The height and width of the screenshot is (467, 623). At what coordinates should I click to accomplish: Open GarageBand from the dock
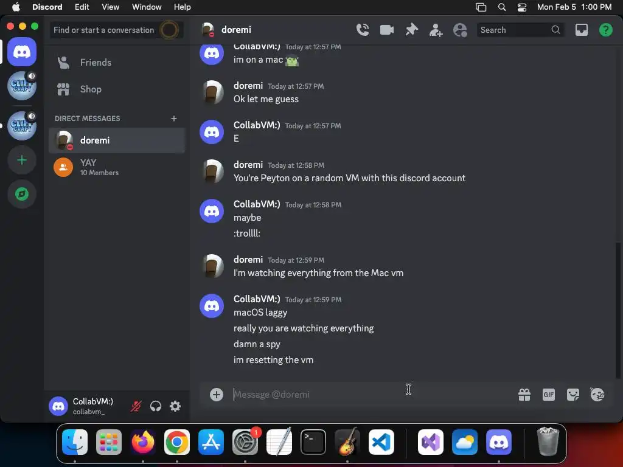(x=347, y=442)
